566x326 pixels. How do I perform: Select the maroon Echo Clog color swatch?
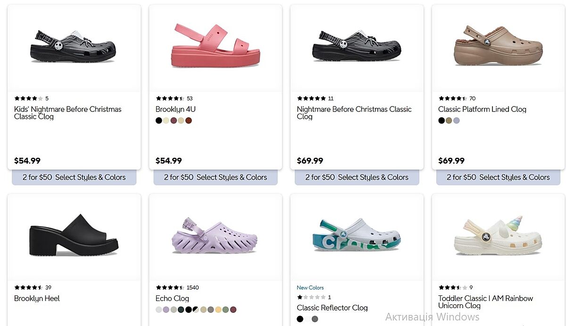pyautogui.click(x=233, y=310)
